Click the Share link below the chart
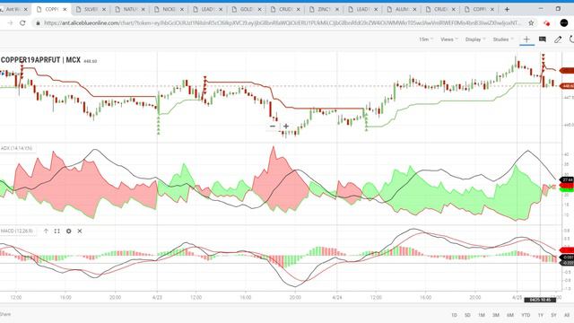 coord(5,314)
